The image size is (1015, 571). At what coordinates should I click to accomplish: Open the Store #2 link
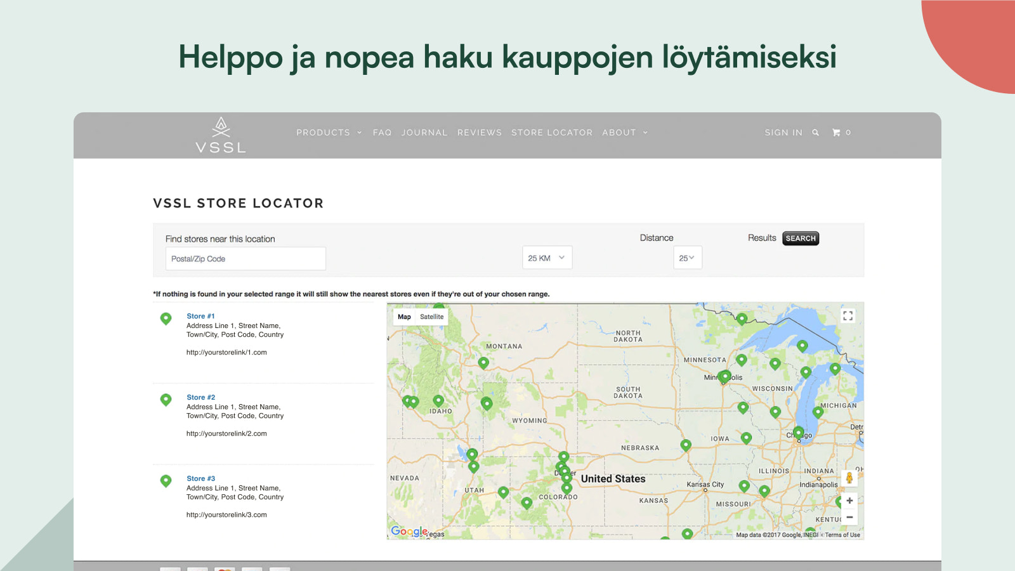[200, 397]
